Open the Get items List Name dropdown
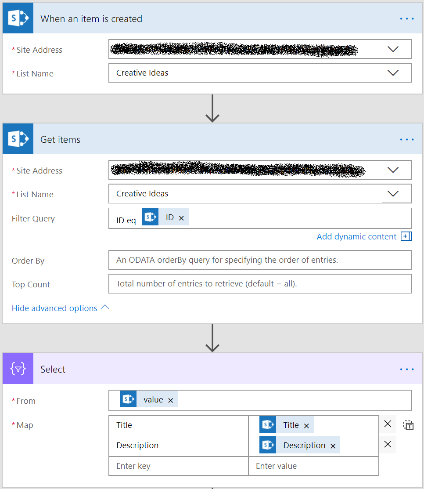The height and width of the screenshot is (489, 424). [393, 194]
